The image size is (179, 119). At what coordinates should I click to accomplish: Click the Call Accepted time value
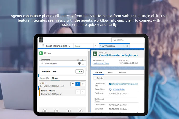(118, 105)
